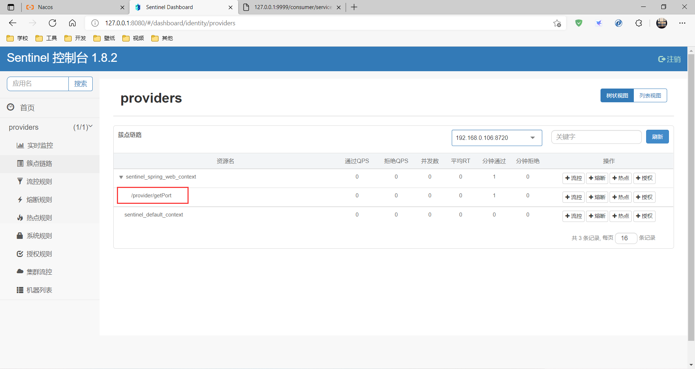Click the 授权规则 check-square icon
This screenshot has width=695, height=369.
[x=20, y=254]
